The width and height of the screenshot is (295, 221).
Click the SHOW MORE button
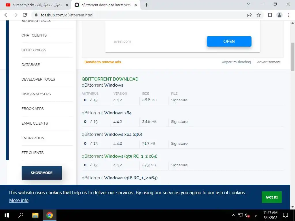41,173
